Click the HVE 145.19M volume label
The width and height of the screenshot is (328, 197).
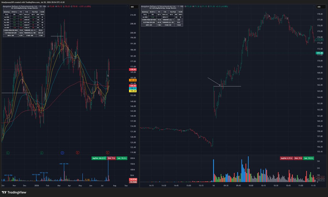click(64, 164)
